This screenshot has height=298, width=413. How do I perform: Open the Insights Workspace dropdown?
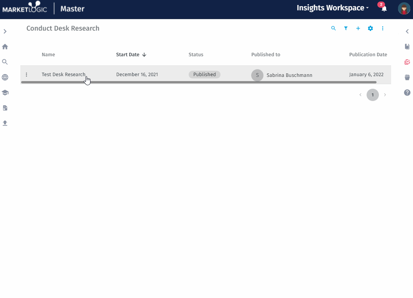tap(333, 8)
